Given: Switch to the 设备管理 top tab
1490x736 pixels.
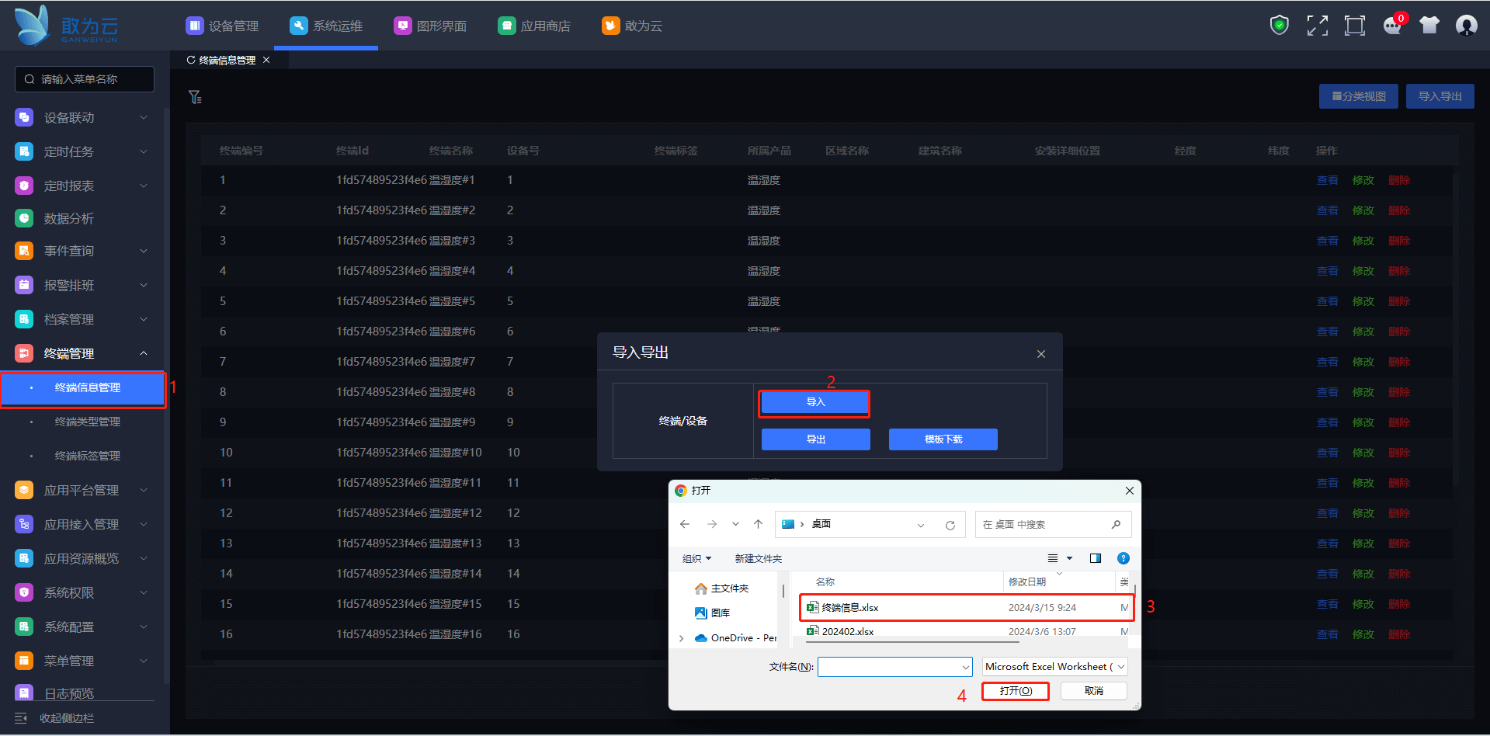Looking at the screenshot, I should coord(223,26).
